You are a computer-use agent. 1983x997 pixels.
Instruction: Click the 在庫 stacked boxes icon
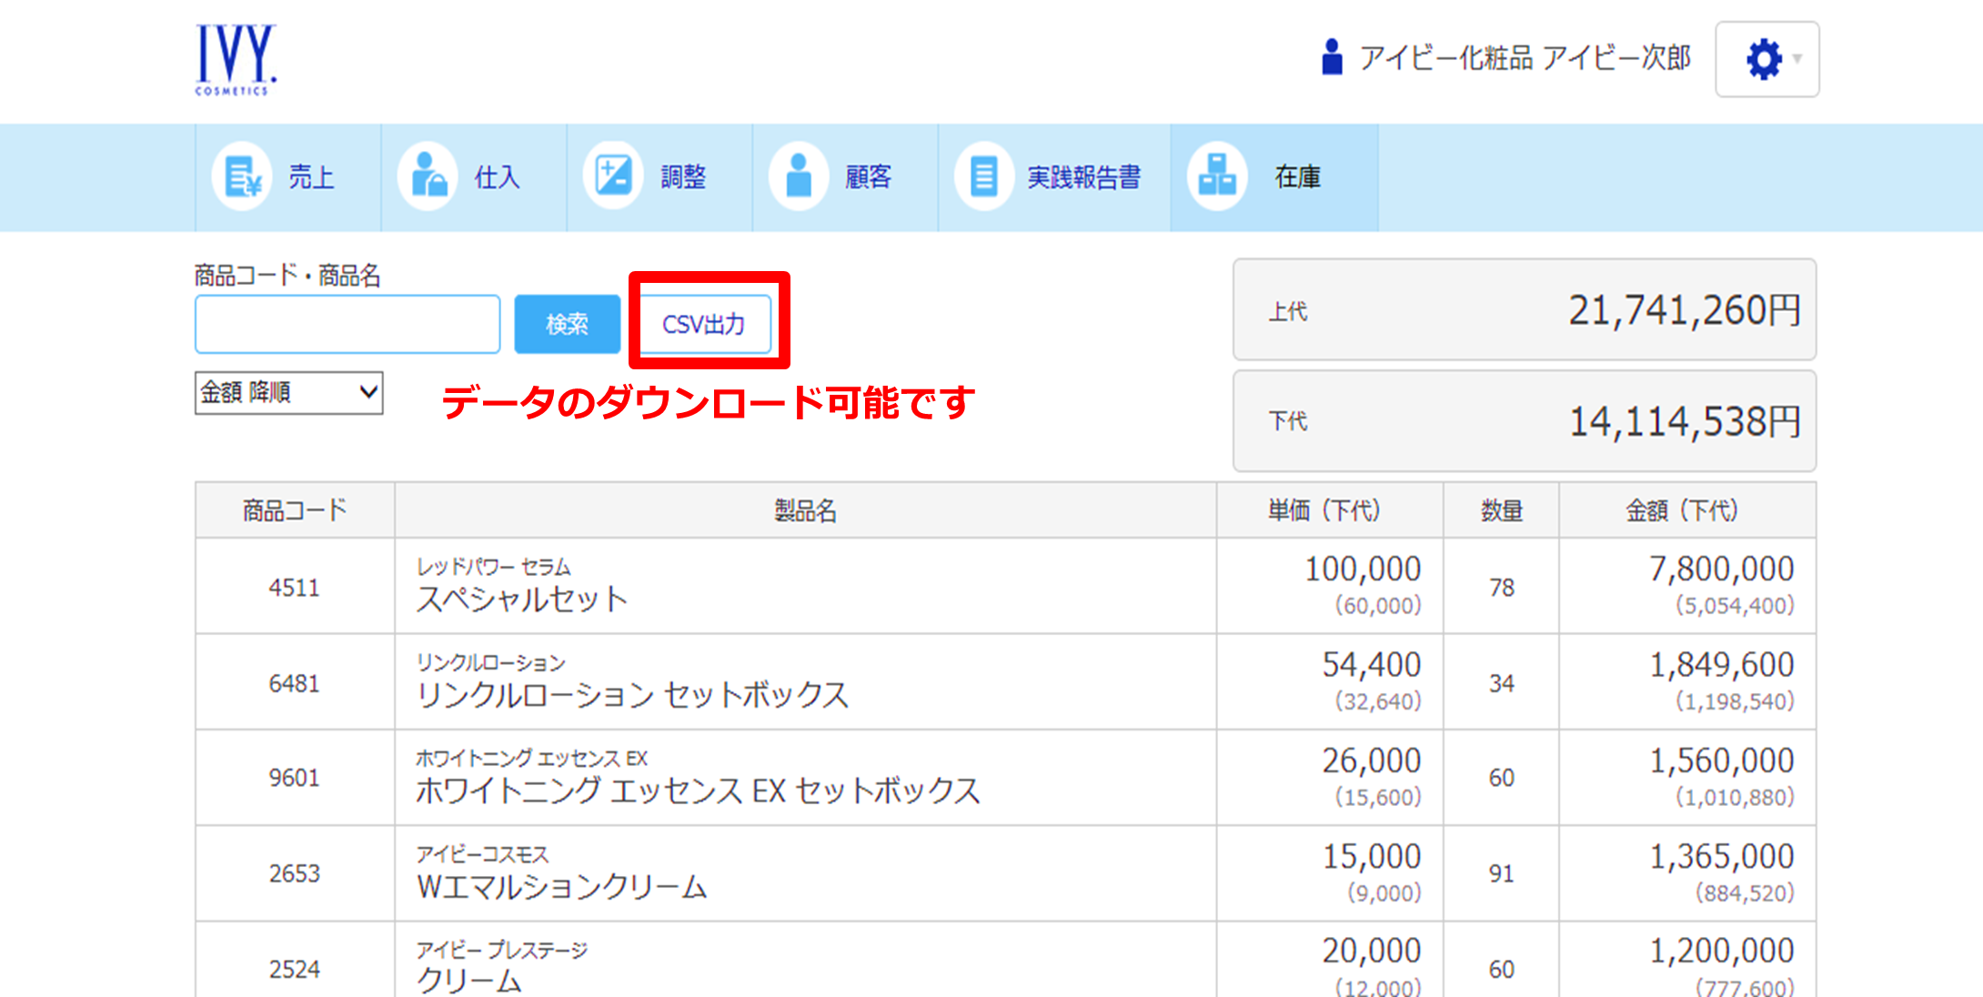pos(1216,176)
